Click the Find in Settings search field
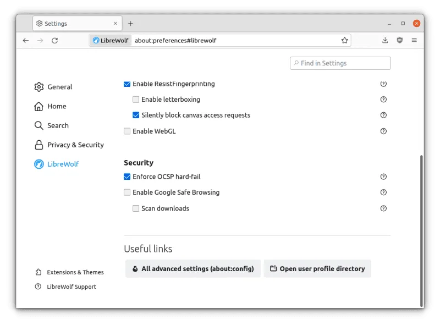 tap(341, 63)
